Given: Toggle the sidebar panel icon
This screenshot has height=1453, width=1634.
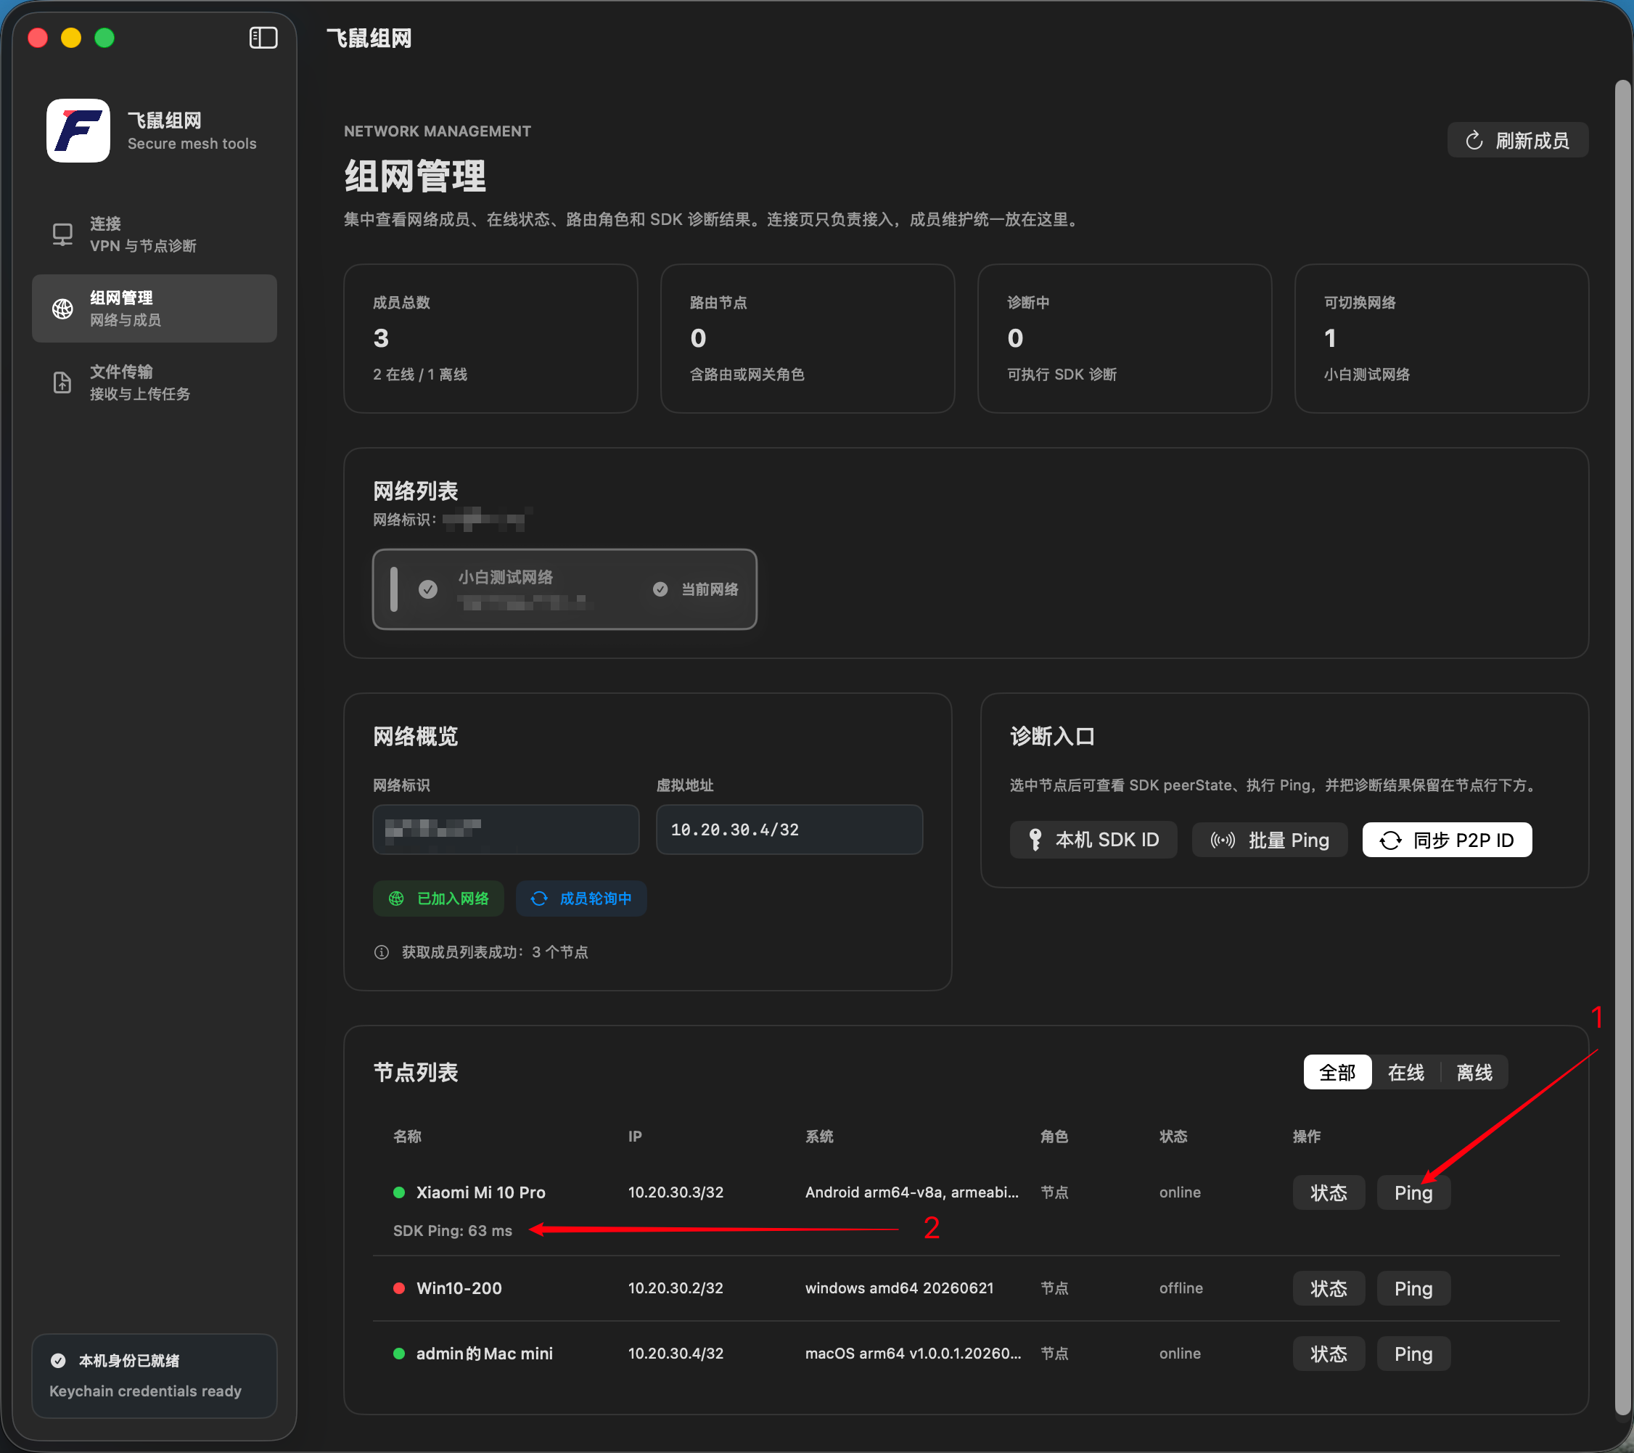Looking at the screenshot, I should (263, 38).
